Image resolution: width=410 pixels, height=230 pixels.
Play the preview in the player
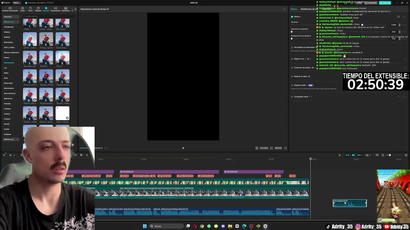click(183, 148)
